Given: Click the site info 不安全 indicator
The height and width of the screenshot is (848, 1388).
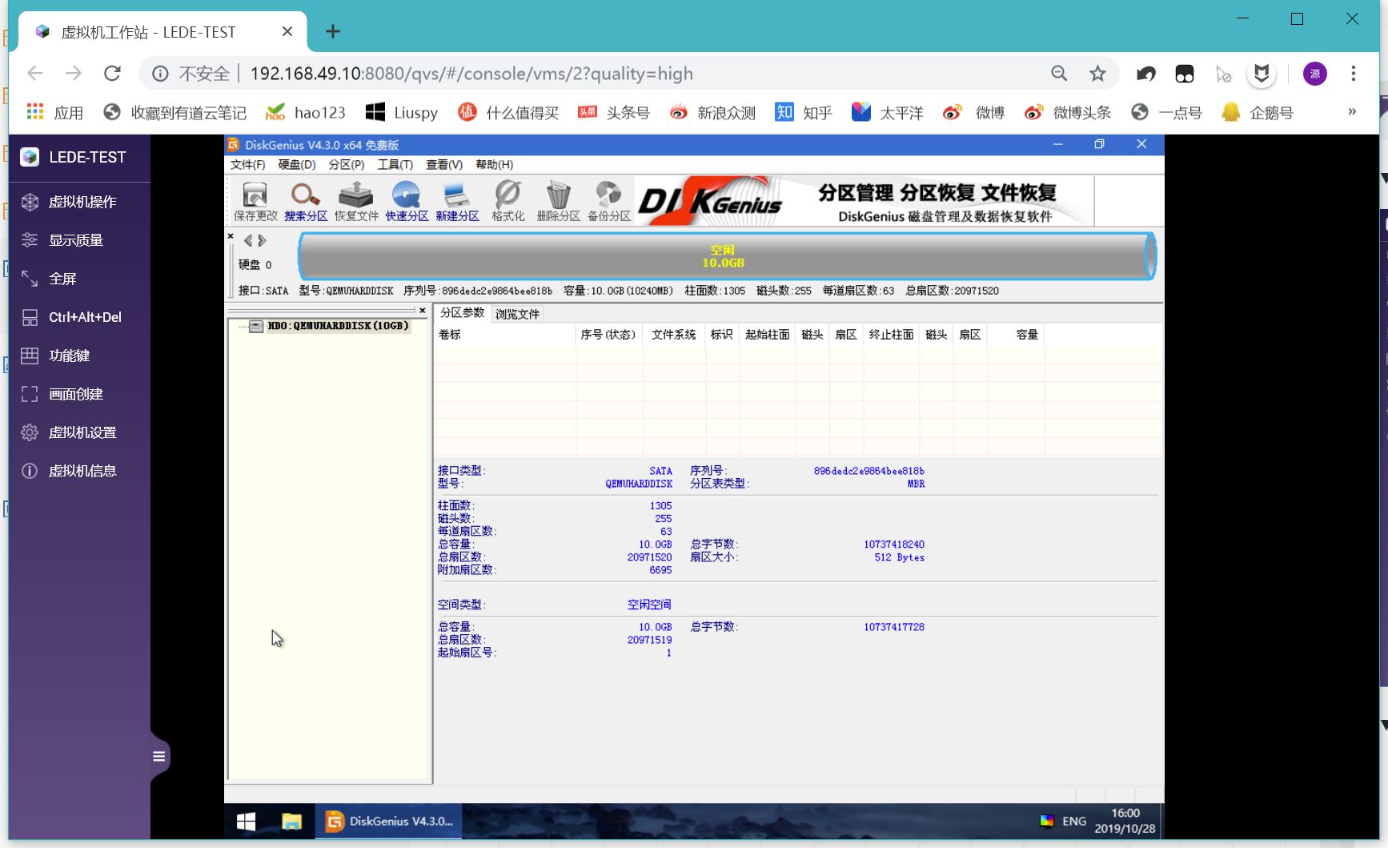Looking at the screenshot, I should point(191,74).
